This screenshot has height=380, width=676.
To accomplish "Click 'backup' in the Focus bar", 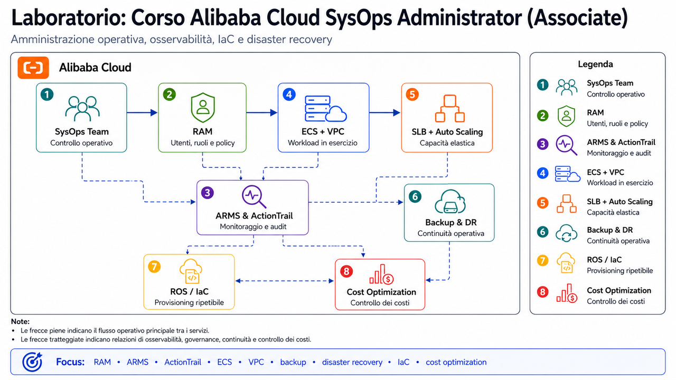I will (x=293, y=362).
